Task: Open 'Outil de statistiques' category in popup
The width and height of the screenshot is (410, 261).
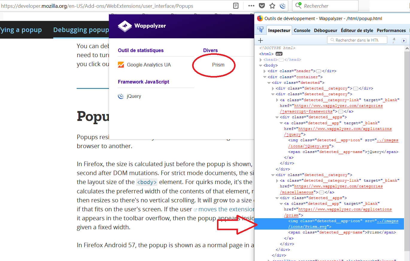Action: 141,50
